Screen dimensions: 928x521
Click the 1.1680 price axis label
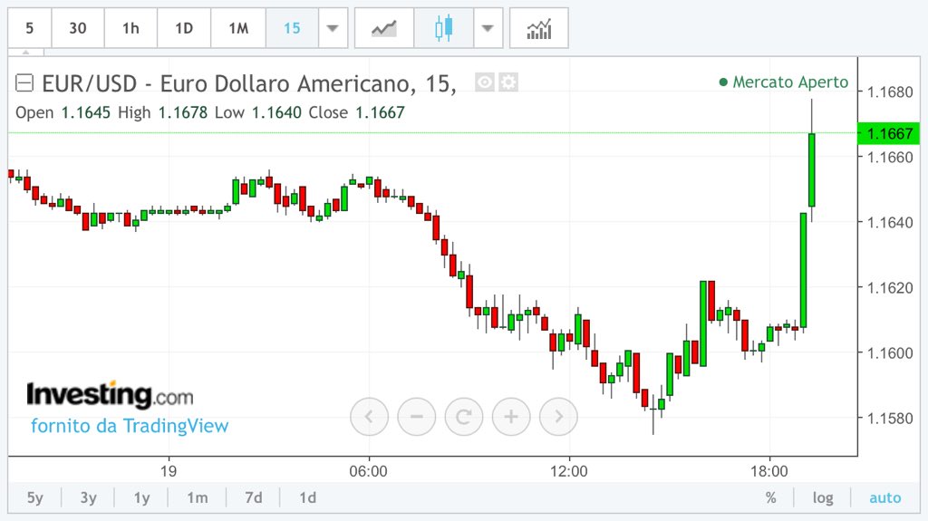pos(890,92)
